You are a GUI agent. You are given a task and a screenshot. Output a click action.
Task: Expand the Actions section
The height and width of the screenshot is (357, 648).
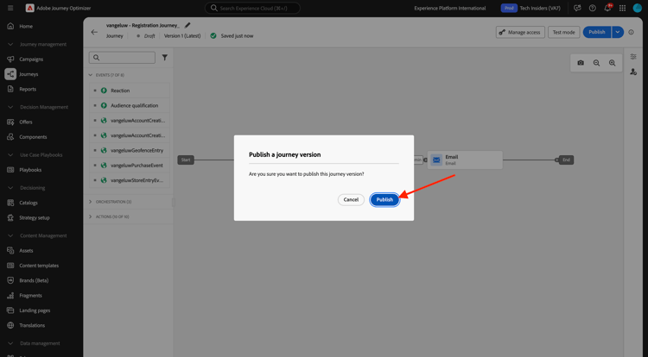(91, 216)
